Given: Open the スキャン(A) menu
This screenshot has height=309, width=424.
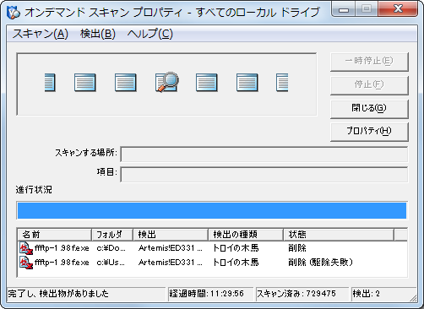Looking at the screenshot, I should (x=41, y=34).
